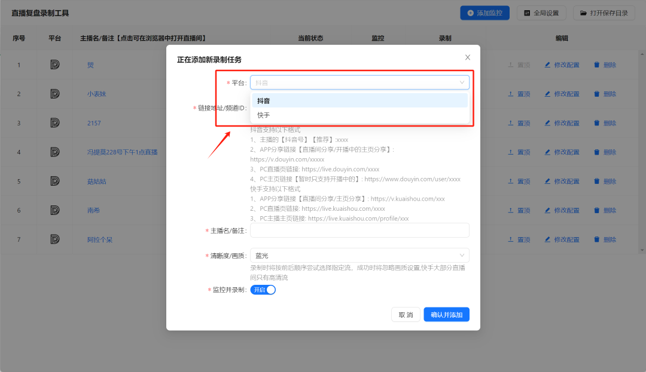This screenshot has height=372, width=646.
Task: Click the platform icon in row 1
Action: click(55, 64)
